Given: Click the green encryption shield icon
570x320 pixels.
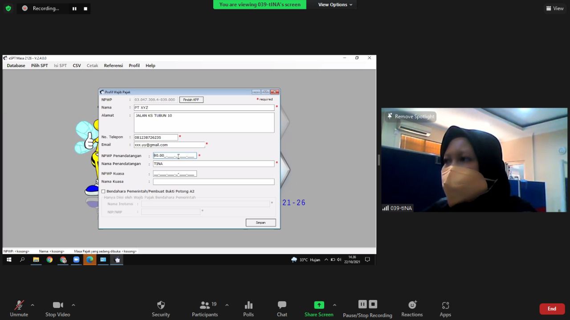Looking at the screenshot, I should click(x=8, y=8).
